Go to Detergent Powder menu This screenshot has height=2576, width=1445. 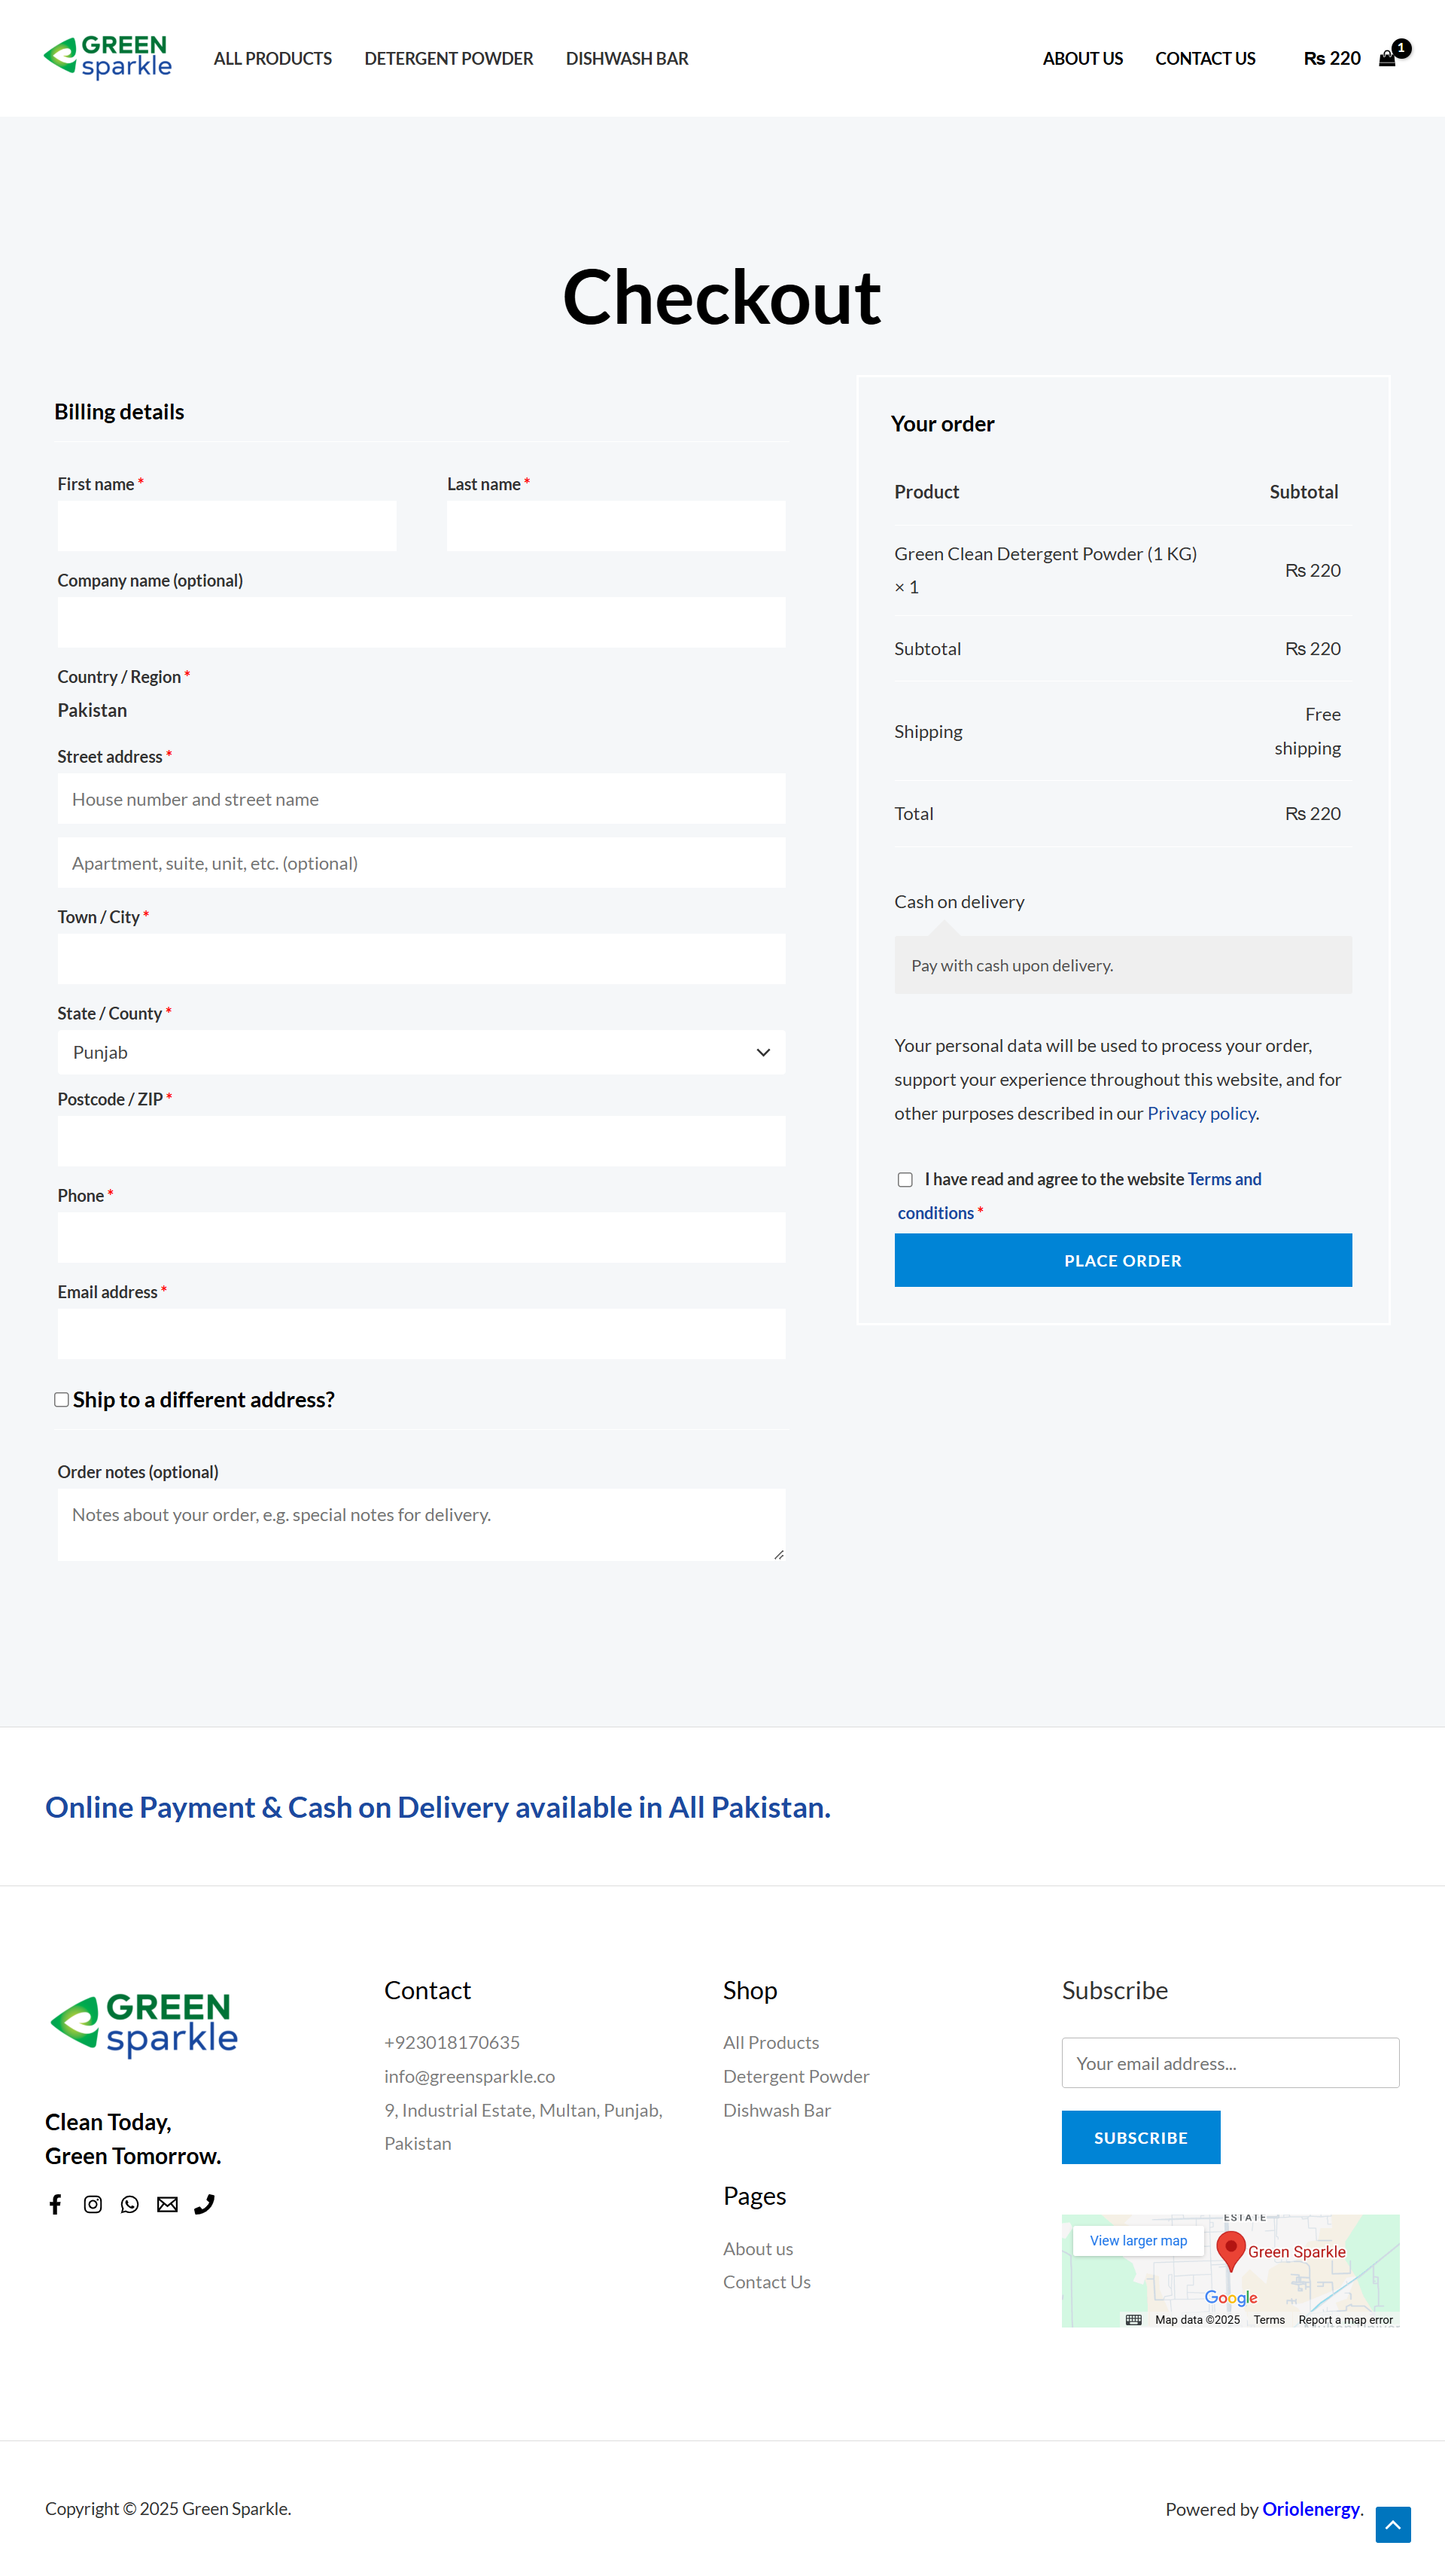(449, 59)
